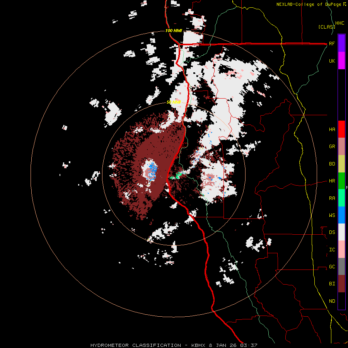The image size is (348, 348).
Task: Select the BI biological dark red swatch
Action: pos(341,284)
